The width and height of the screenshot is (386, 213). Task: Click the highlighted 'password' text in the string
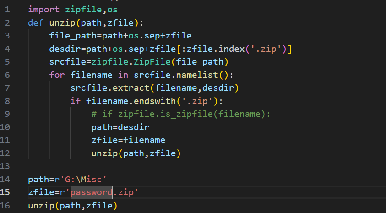pos(92,192)
